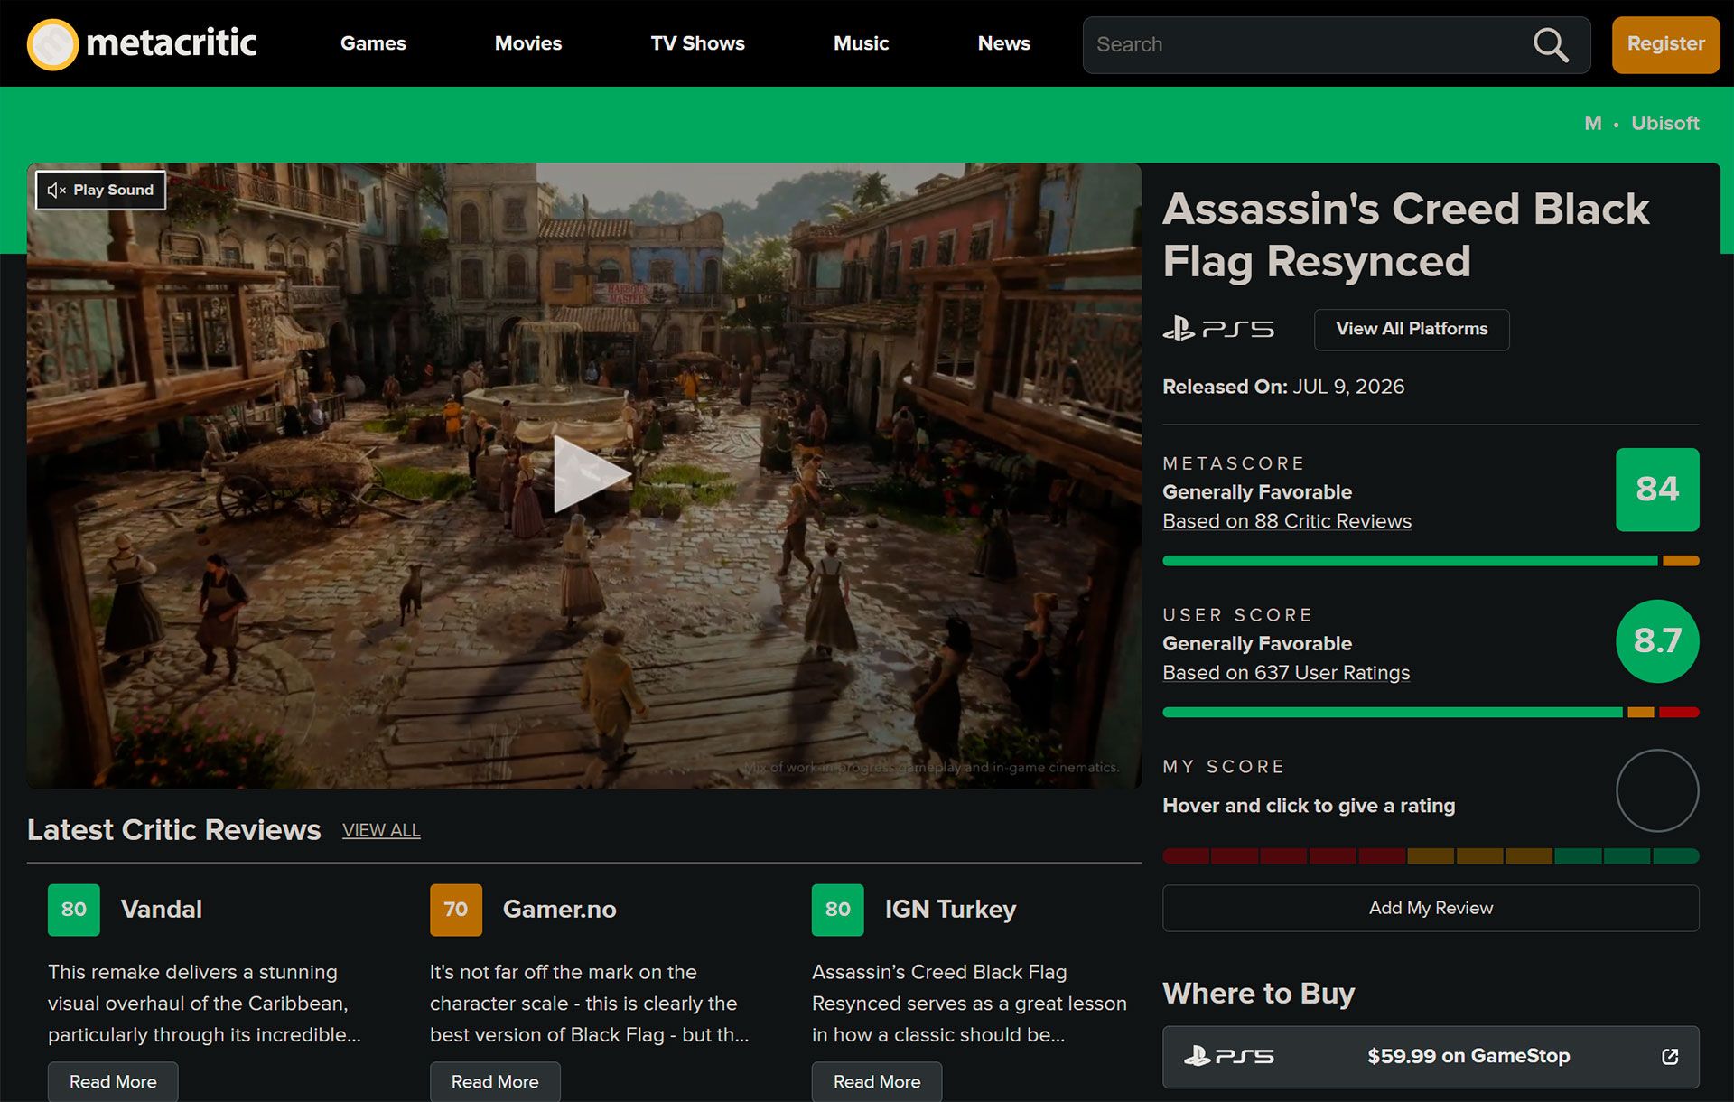Image resolution: width=1734 pixels, height=1102 pixels.
Task: Open $59.99 on GameStop offer
Action: 1431,1057
